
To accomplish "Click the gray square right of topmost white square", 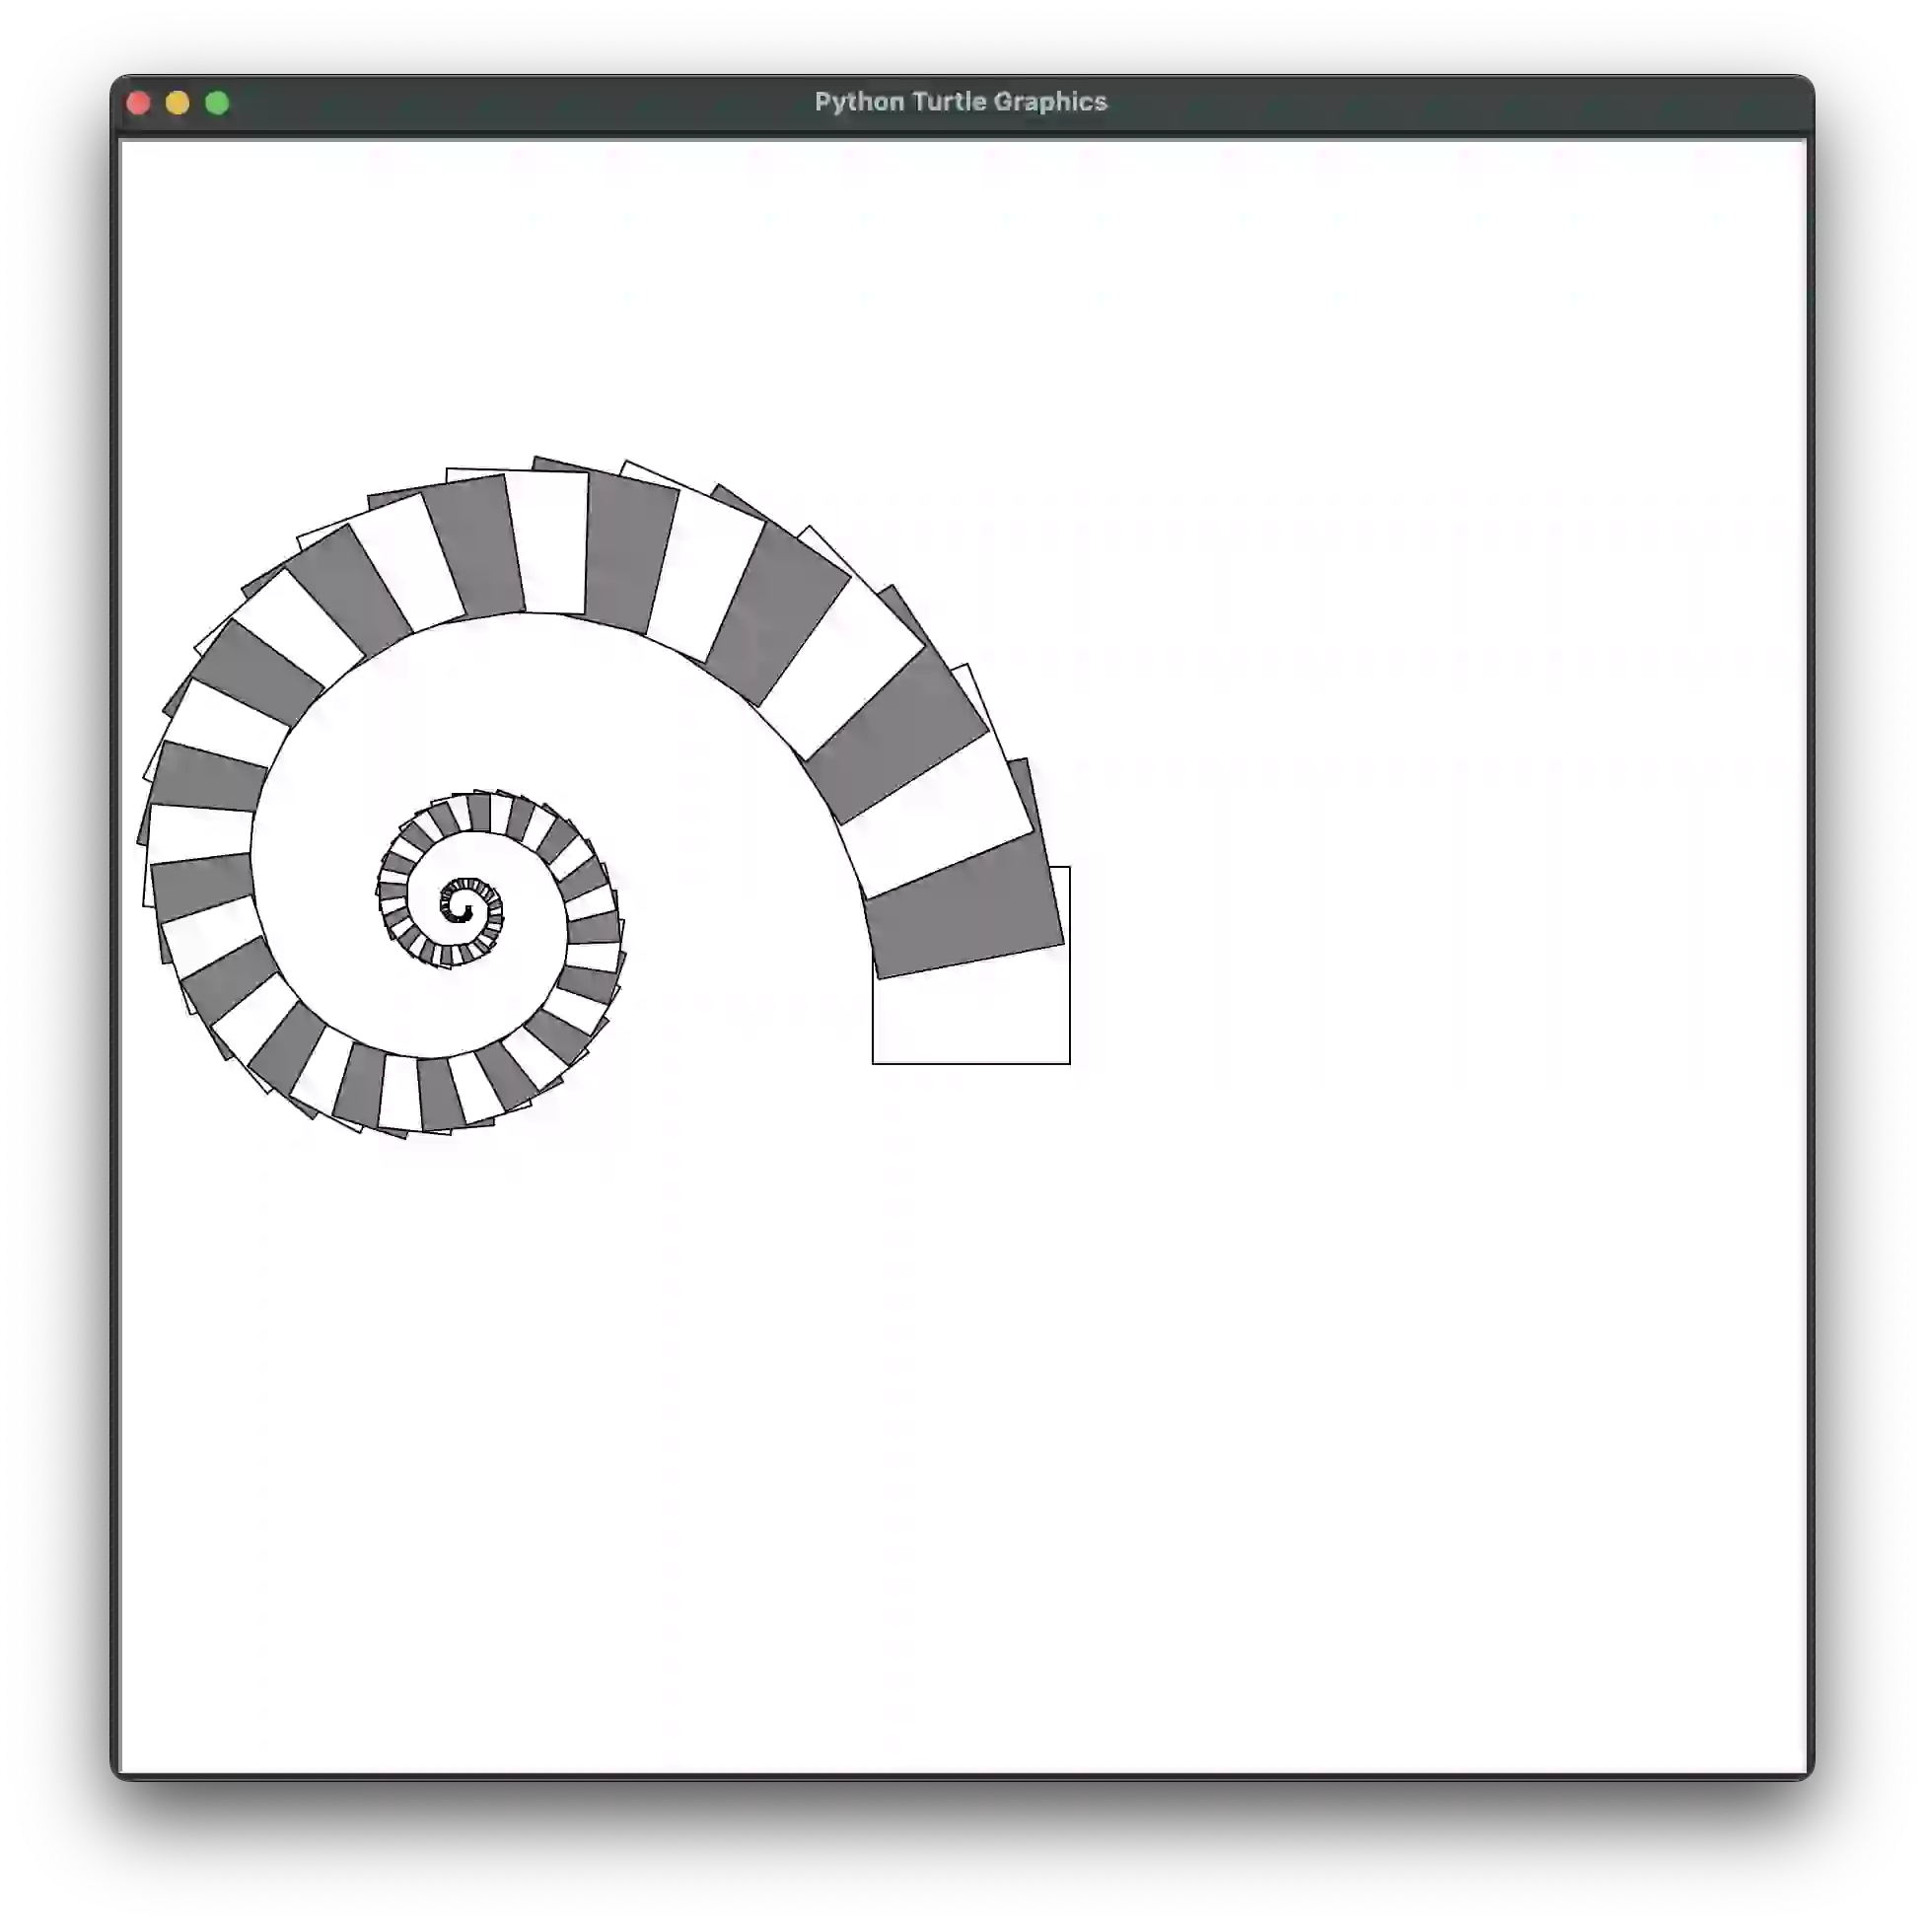I will point(625,553).
